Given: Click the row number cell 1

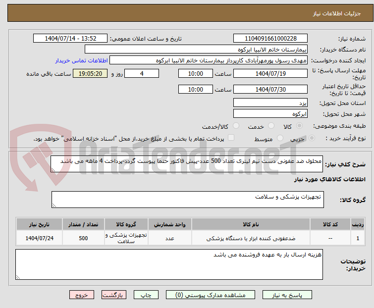Looking at the screenshot, I should pos(358,238).
